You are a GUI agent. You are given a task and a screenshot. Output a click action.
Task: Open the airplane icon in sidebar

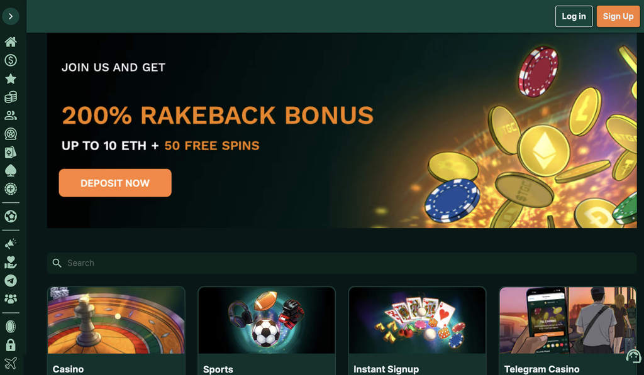coord(11,363)
